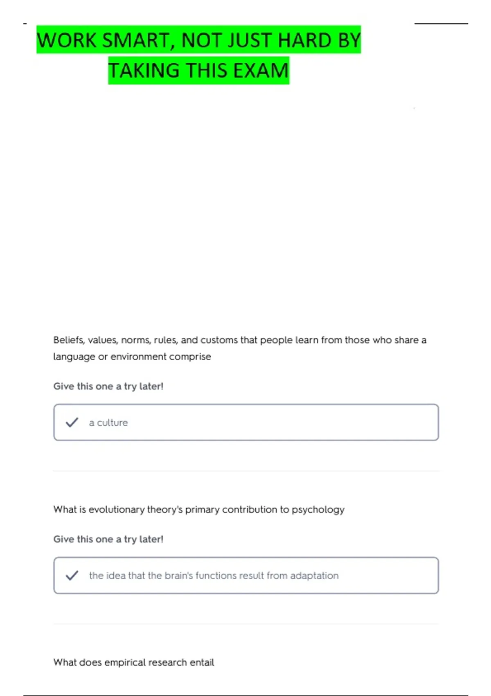The height and width of the screenshot is (696, 491).
Task: Click the "a culture" answer text
Action: 108,423
